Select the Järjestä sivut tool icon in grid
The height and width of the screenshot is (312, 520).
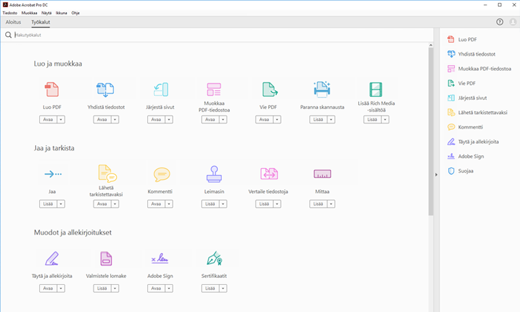pyautogui.click(x=161, y=89)
